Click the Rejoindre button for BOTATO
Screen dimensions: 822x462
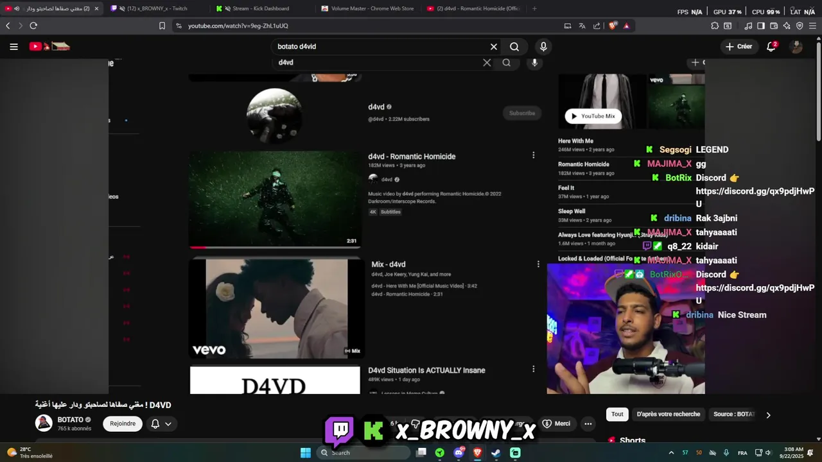(123, 424)
